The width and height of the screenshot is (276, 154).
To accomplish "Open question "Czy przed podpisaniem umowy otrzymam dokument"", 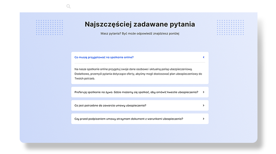I will click(x=129, y=119).
